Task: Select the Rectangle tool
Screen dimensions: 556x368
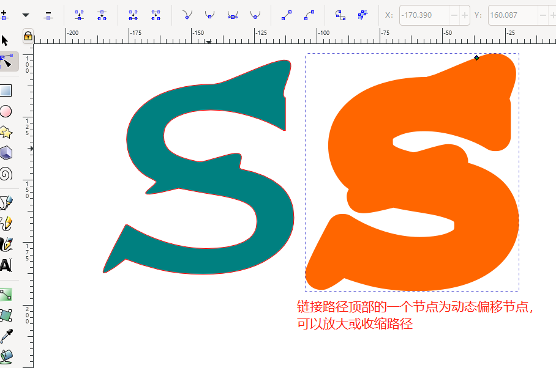Action: [x=6, y=90]
